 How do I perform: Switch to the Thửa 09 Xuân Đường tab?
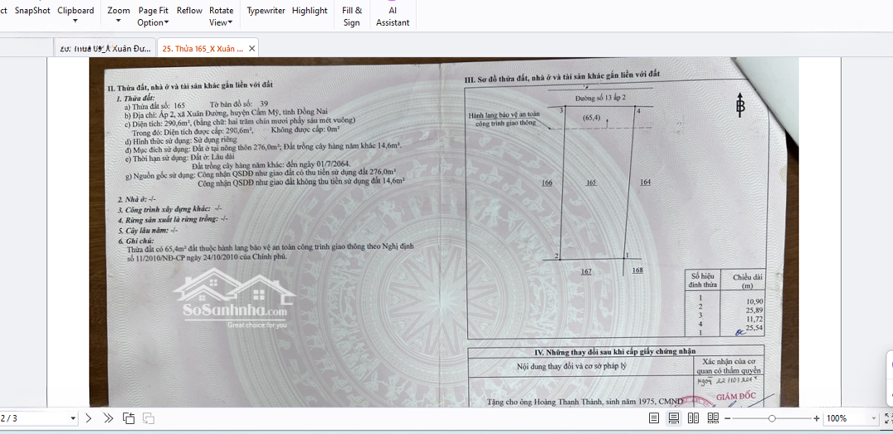pos(105,49)
